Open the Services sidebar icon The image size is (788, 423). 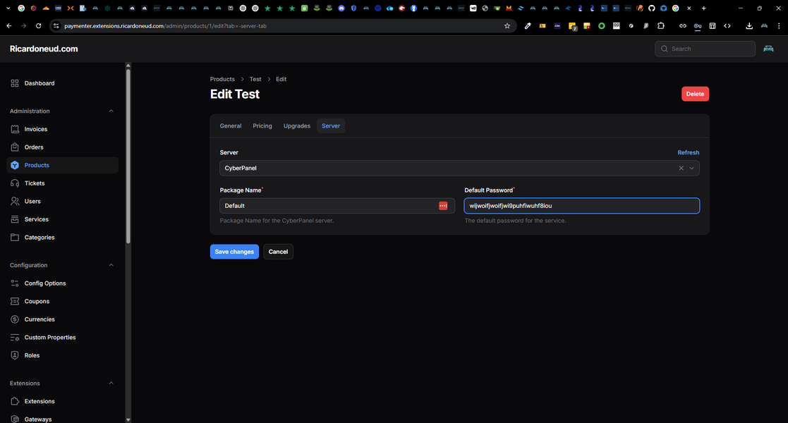[15, 219]
